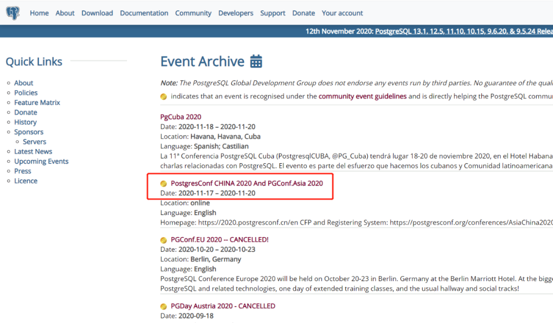Open the Donate item in top navigation
This screenshot has width=553, height=323.
click(303, 13)
